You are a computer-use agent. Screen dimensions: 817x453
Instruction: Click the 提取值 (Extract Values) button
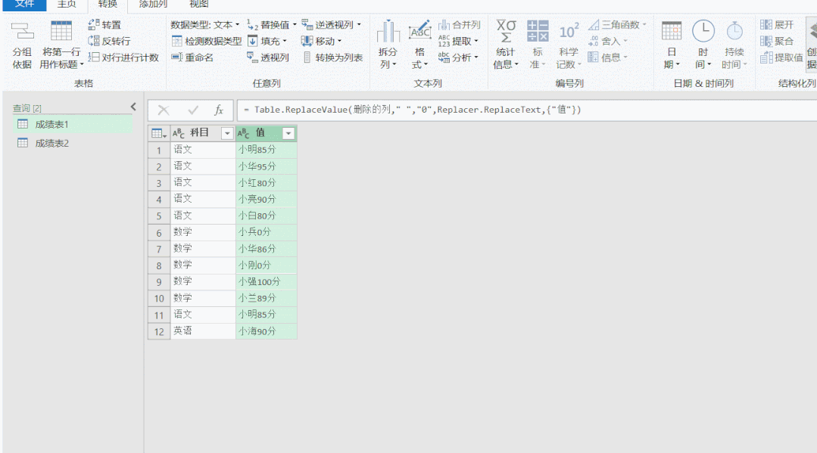click(781, 57)
